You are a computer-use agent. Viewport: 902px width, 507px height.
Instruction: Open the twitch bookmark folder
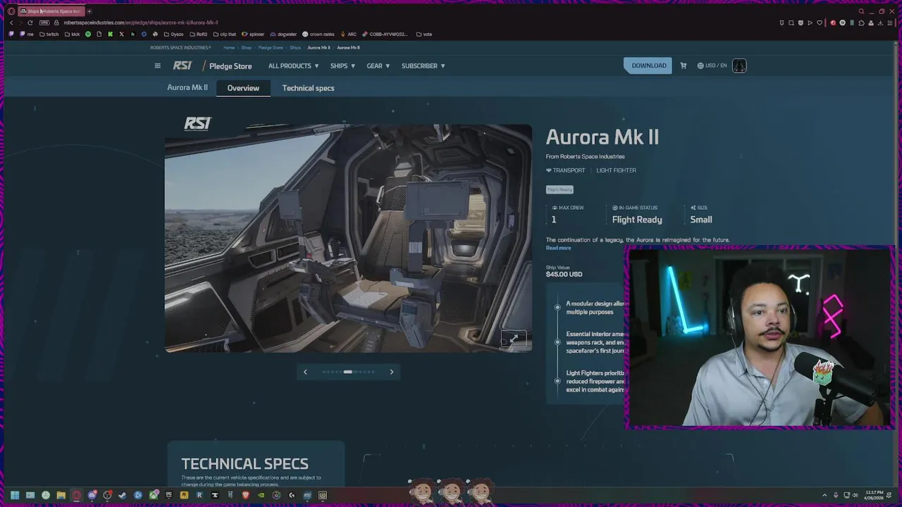coord(49,34)
